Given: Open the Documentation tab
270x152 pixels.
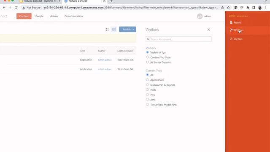Looking at the screenshot, I should click(x=73, y=16).
